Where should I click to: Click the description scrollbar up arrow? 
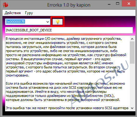coord(132,39)
